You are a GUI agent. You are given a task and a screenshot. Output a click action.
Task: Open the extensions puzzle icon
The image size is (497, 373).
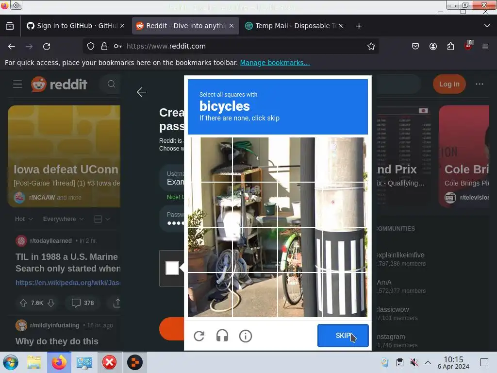(x=450, y=46)
